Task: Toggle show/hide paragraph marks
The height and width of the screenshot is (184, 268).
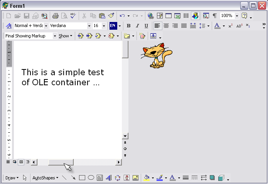Action: 214,16
